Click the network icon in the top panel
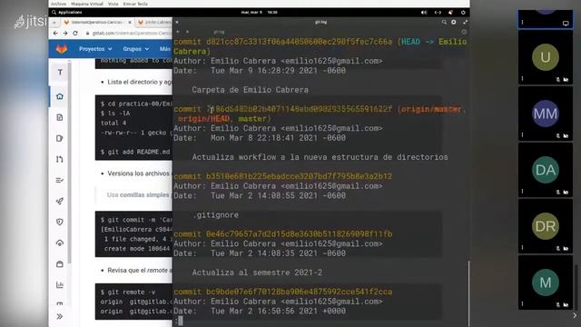 [x=438, y=12]
